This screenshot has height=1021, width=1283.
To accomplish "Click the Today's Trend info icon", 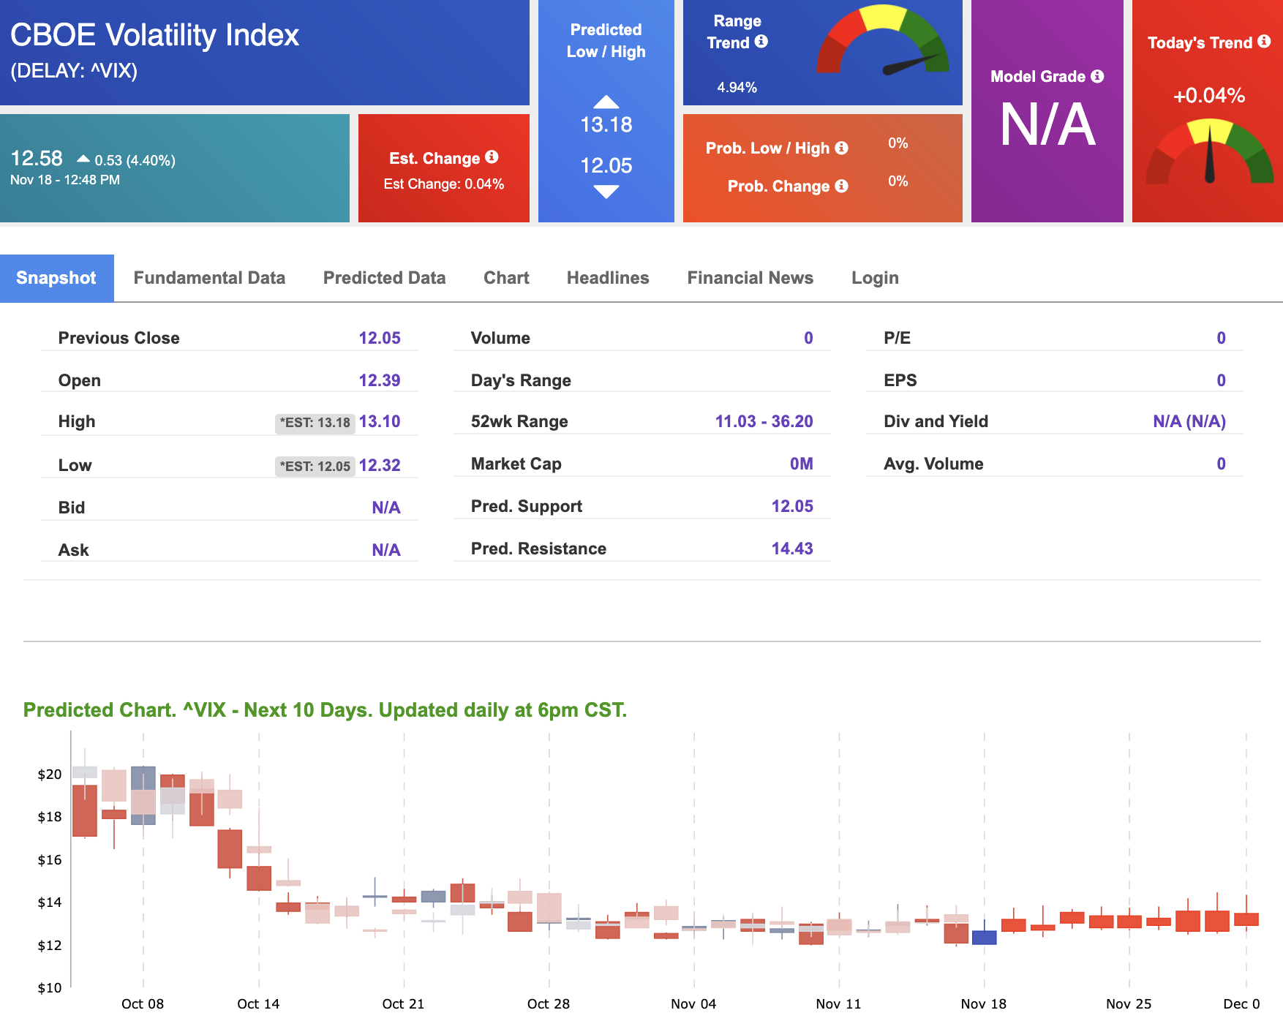I will 1264,42.
